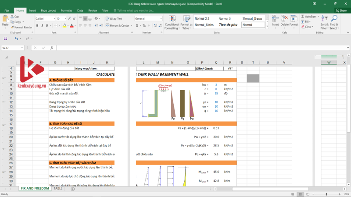Open the Page Layout ribbon tab
This screenshot has width=351, height=197.
coord(48,10)
